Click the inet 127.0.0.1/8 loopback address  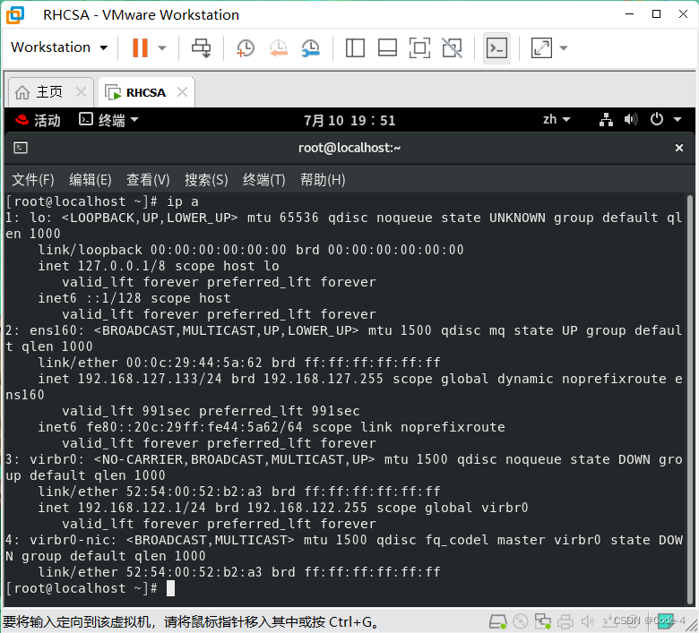coord(101,266)
